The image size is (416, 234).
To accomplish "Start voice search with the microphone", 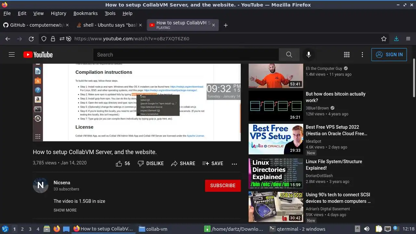I will 309,55.
